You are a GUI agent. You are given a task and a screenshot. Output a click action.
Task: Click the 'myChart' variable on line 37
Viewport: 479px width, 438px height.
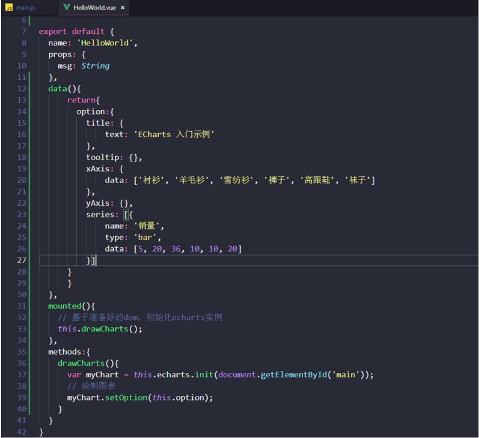click(102, 375)
